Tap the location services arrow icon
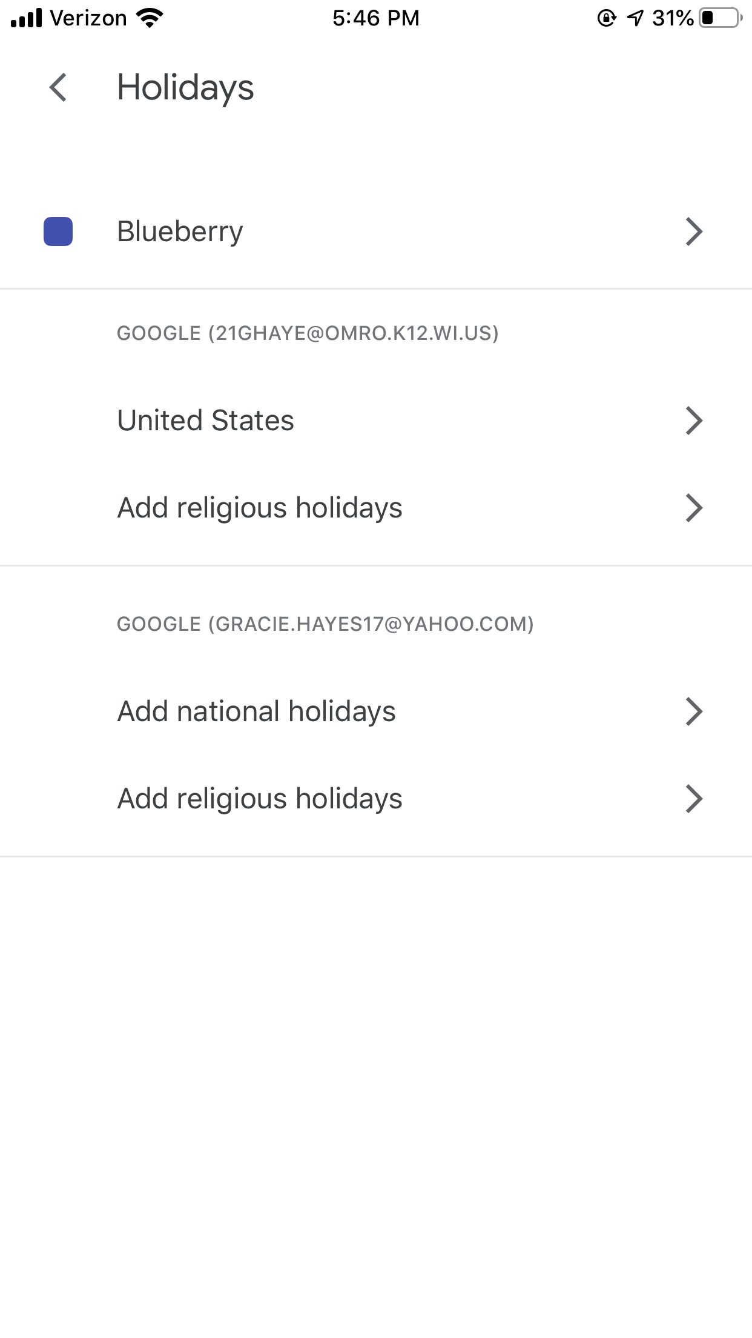The height and width of the screenshot is (1338, 752). (635, 18)
